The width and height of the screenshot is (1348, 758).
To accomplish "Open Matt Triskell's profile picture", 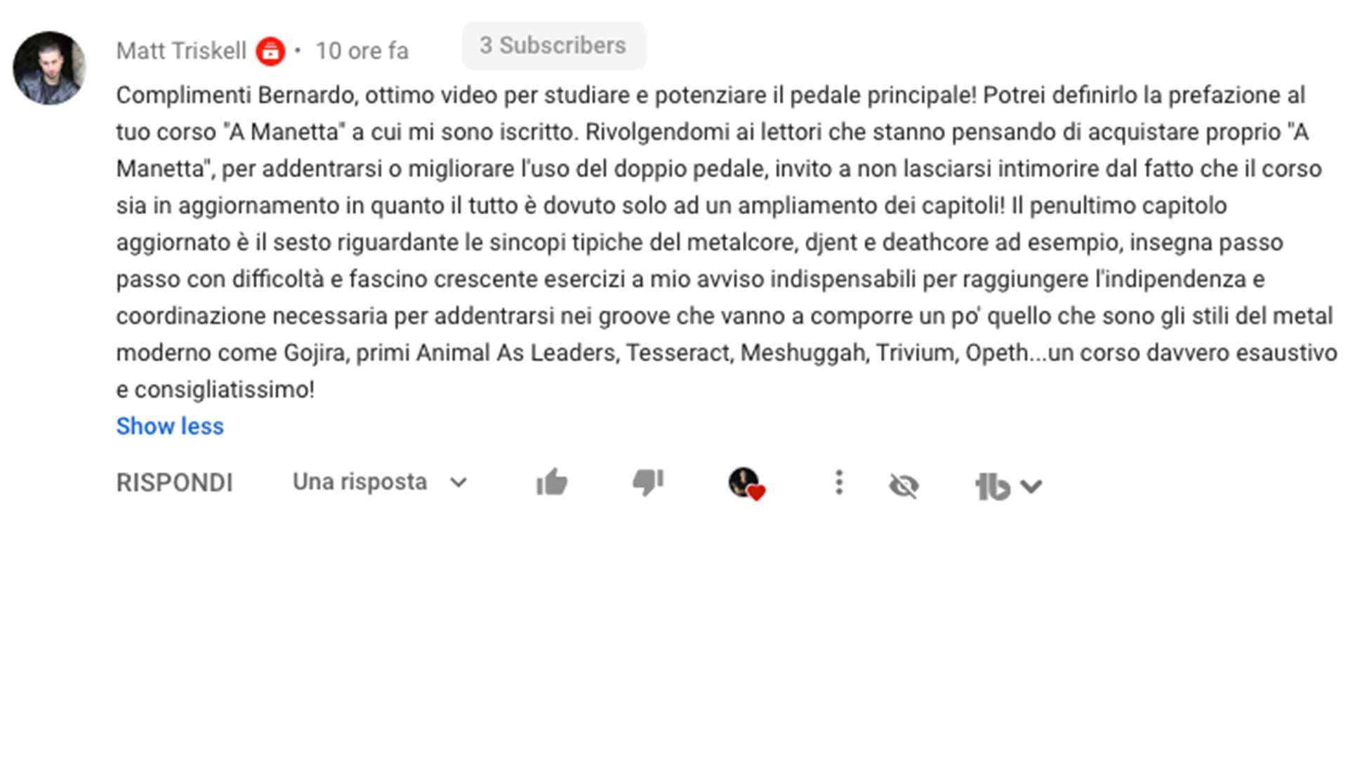I will (x=49, y=68).
